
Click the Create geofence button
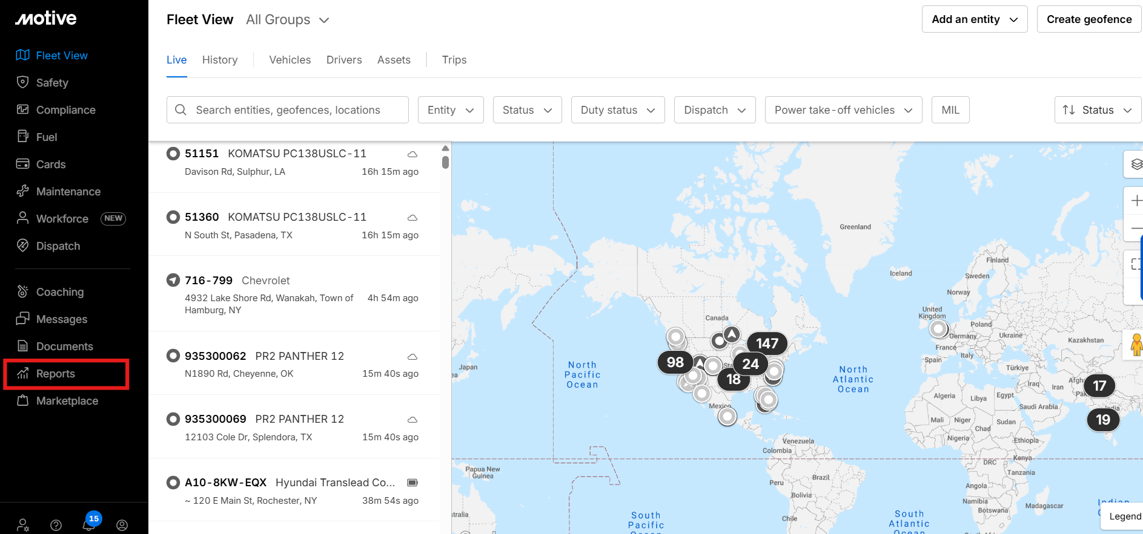(x=1088, y=19)
